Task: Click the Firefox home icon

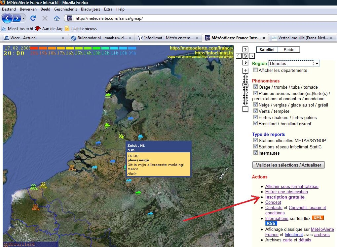Action: point(57,18)
